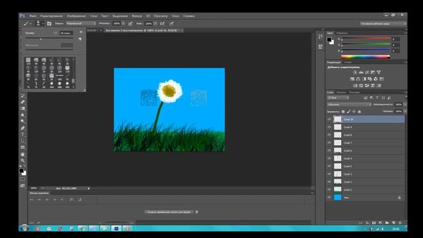
Task: Click the red R color slider
Action: (366, 38)
